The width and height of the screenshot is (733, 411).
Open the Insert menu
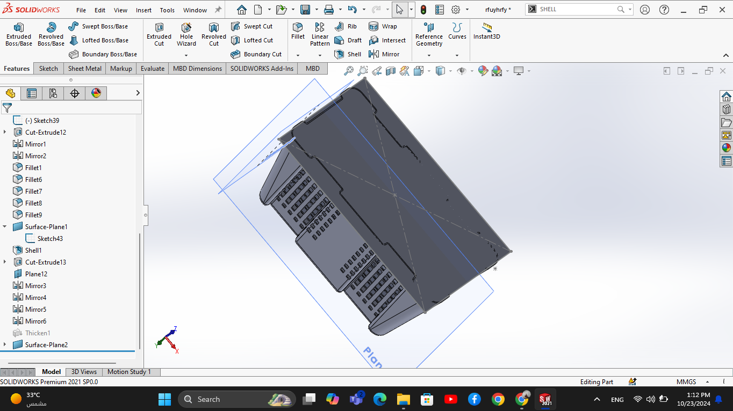(143, 10)
